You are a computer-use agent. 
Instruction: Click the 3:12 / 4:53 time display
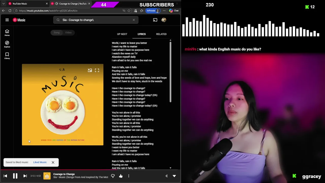click(x=36, y=176)
